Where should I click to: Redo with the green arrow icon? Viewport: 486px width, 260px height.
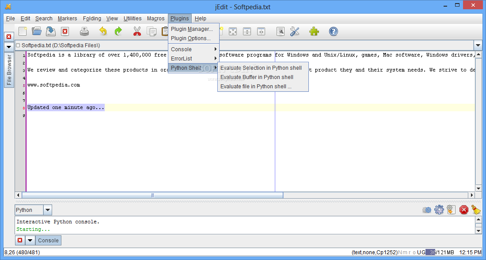point(118,31)
